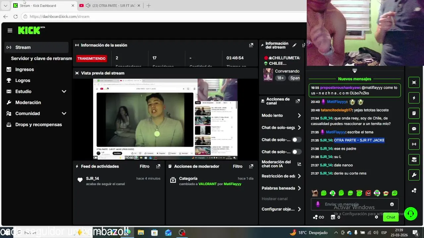Click the stream preview sidebar icon
This screenshot has width=424, height=238.
414,83
